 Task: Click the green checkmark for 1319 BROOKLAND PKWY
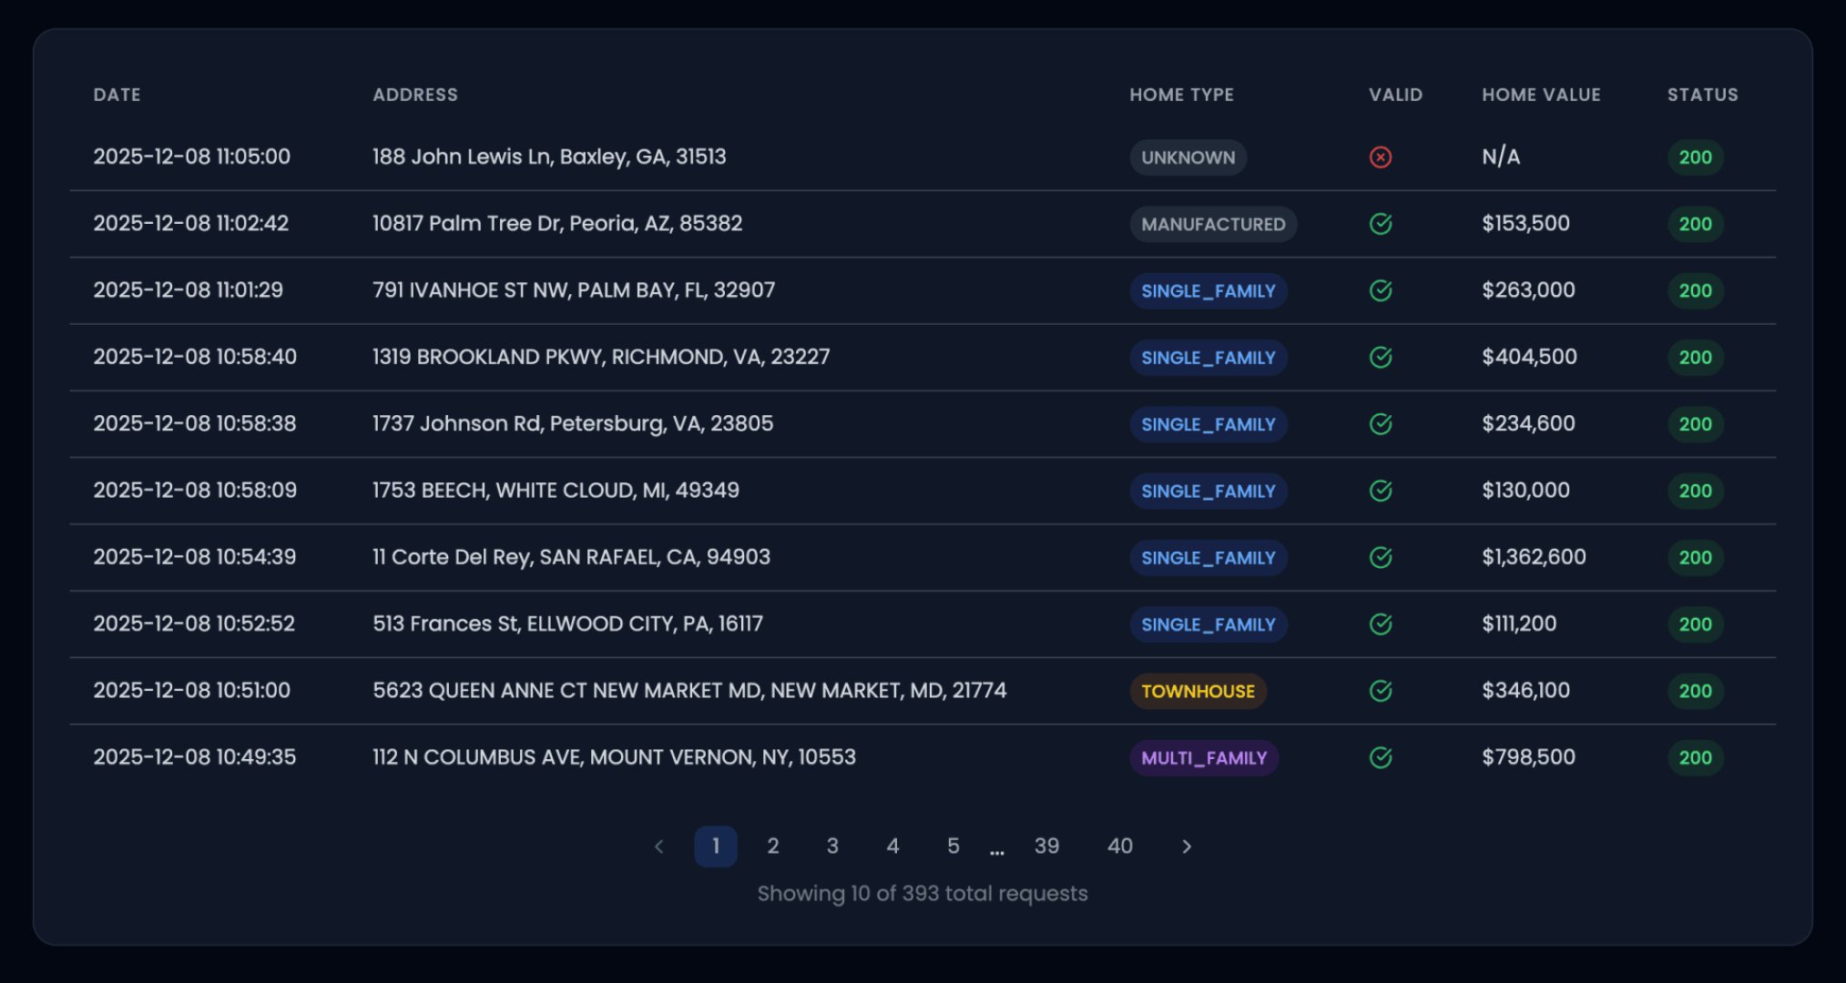click(x=1380, y=357)
